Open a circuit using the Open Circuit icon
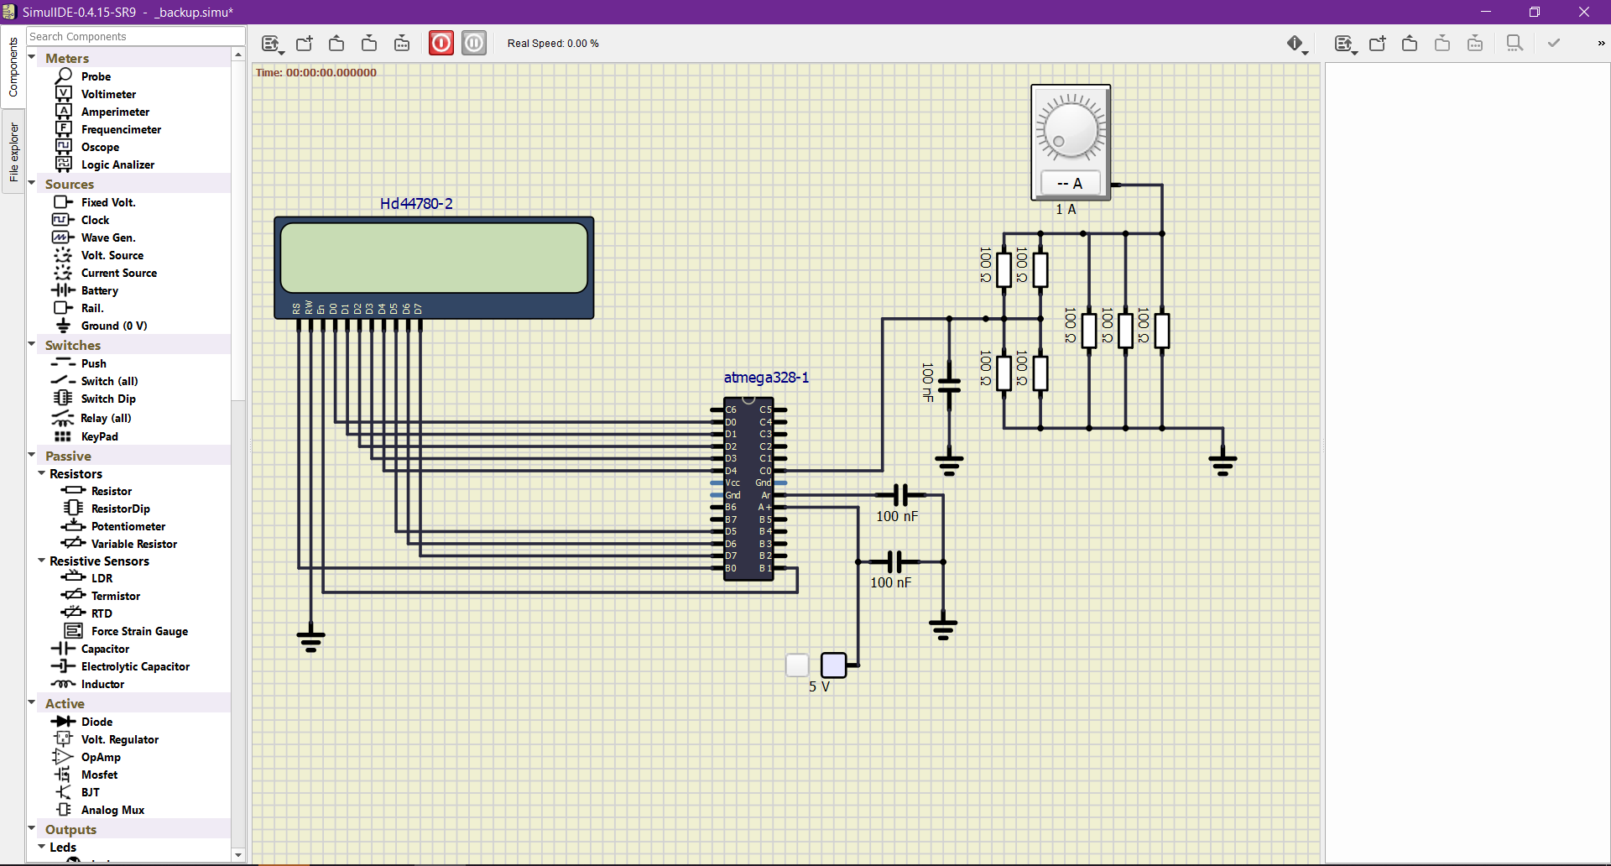The width and height of the screenshot is (1611, 866). (x=336, y=43)
